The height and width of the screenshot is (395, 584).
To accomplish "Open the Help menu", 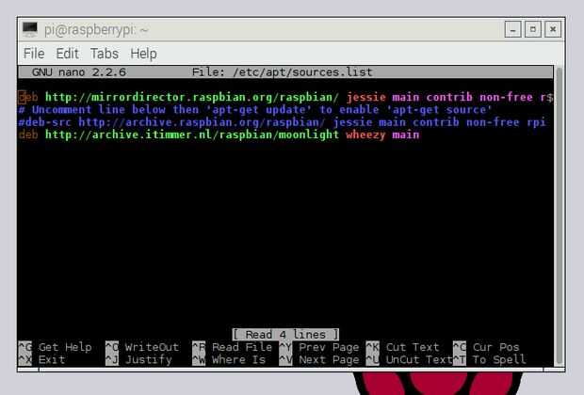I will click(x=143, y=54).
